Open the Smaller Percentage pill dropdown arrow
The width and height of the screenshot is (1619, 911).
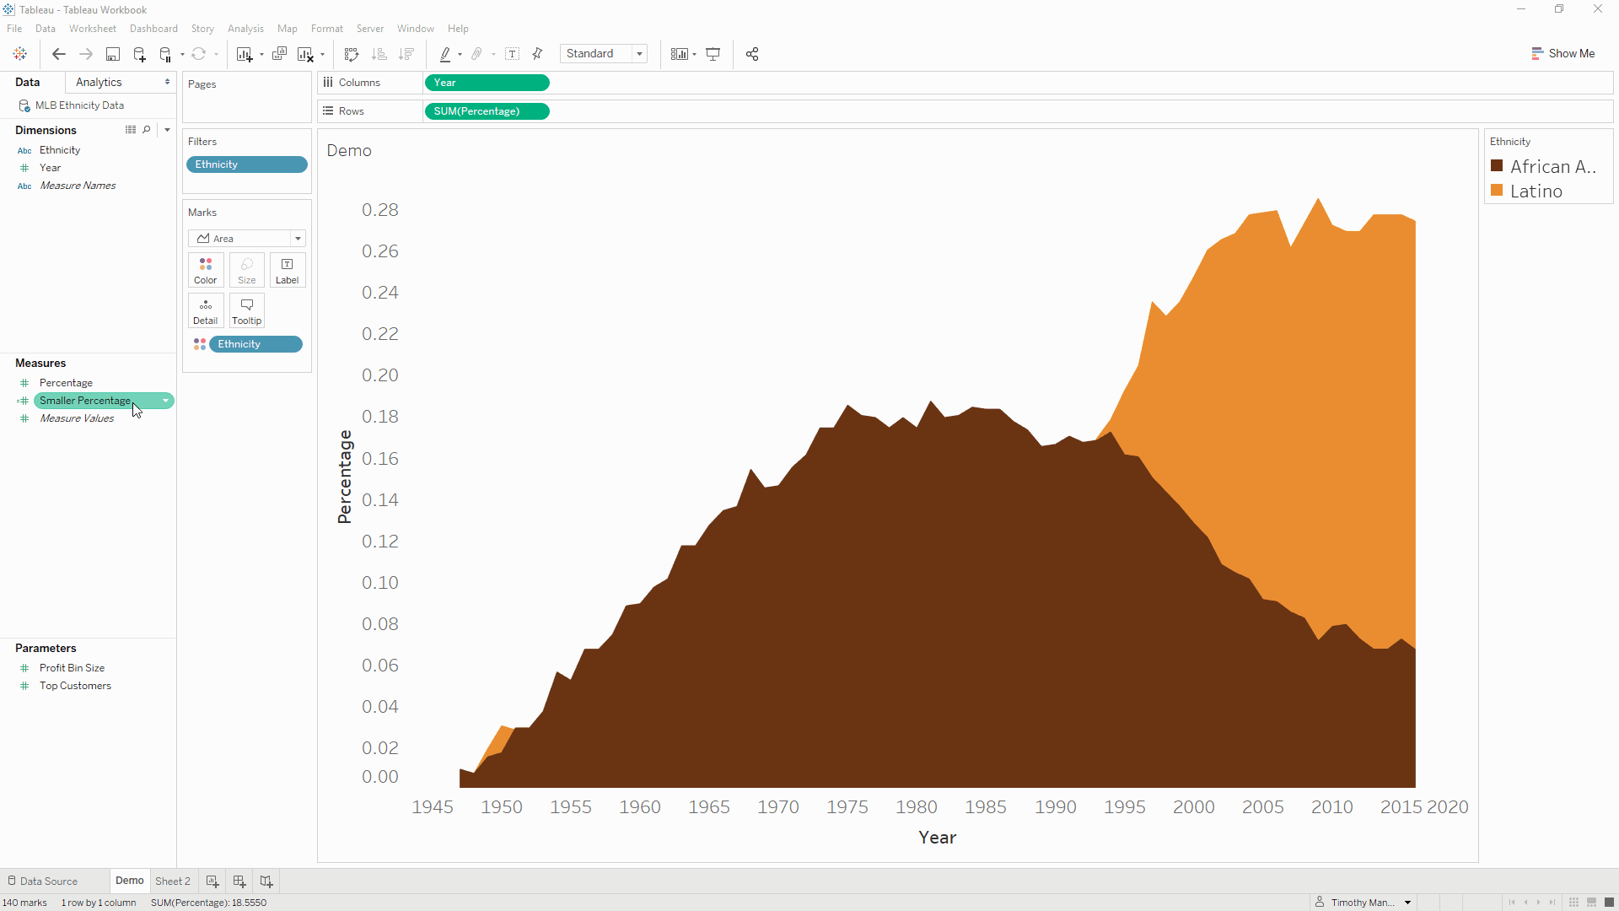pyautogui.click(x=165, y=401)
